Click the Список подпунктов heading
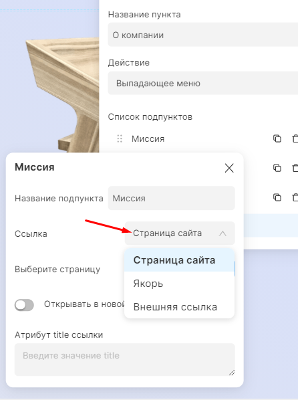Image resolution: width=298 pixels, height=400 pixels. coord(150,117)
